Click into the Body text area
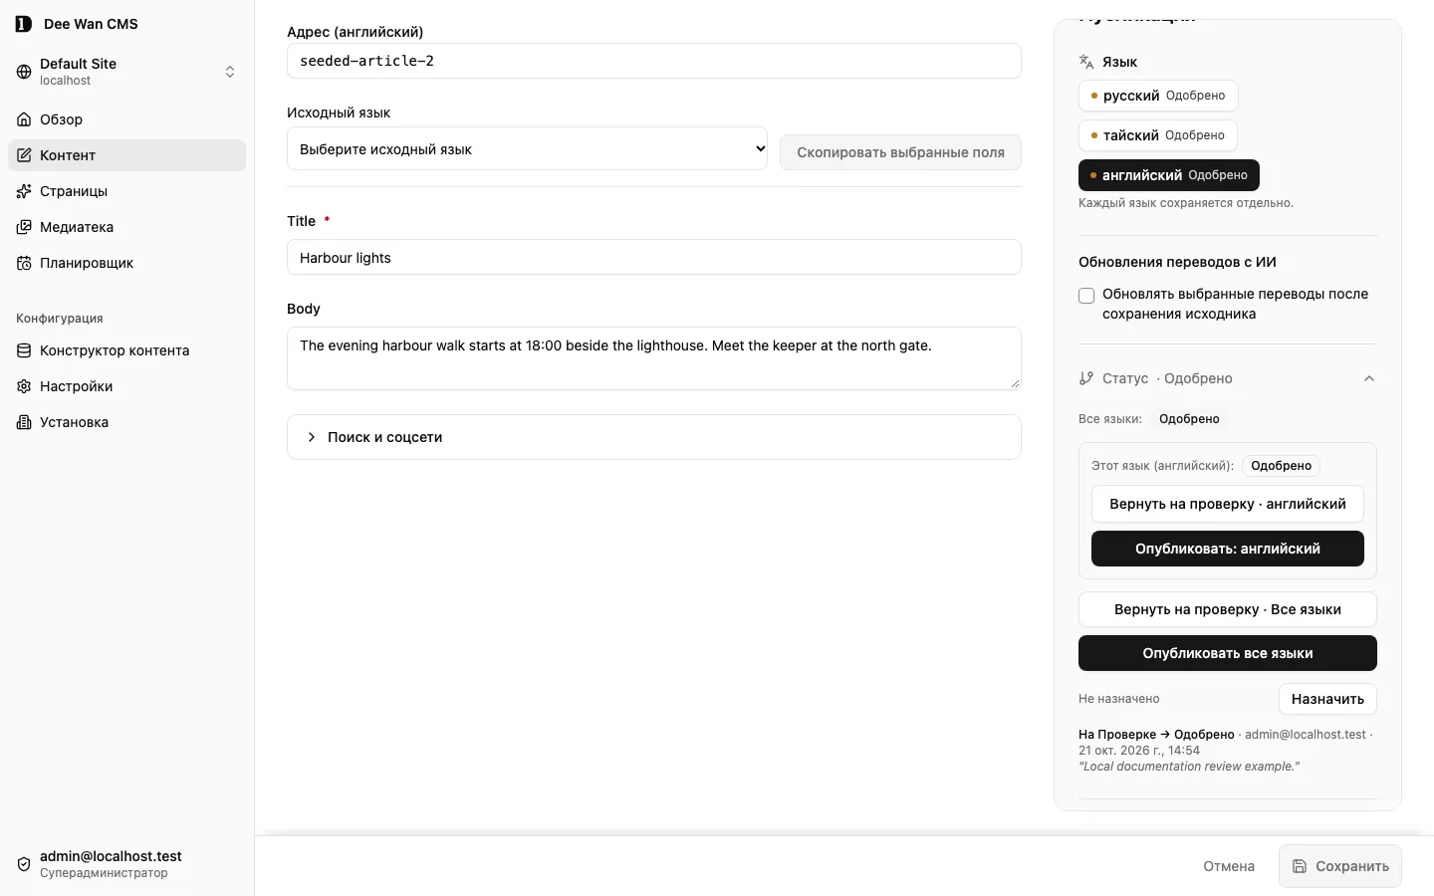 (654, 358)
